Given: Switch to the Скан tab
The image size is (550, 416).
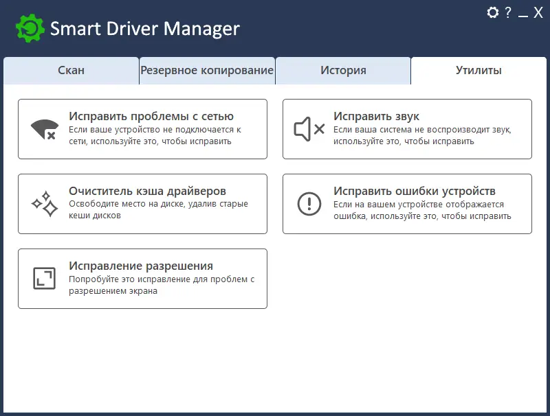Looking at the screenshot, I should [71, 70].
